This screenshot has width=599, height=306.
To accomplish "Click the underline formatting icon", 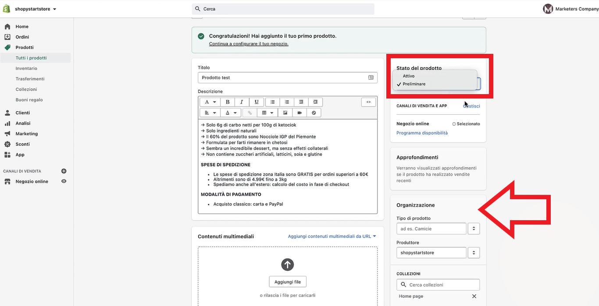I will click(x=257, y=102).
